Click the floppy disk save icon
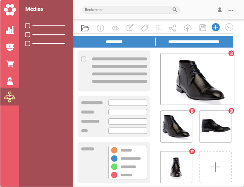This screenshot has width=244, height=187. click(x=203, y=27)
